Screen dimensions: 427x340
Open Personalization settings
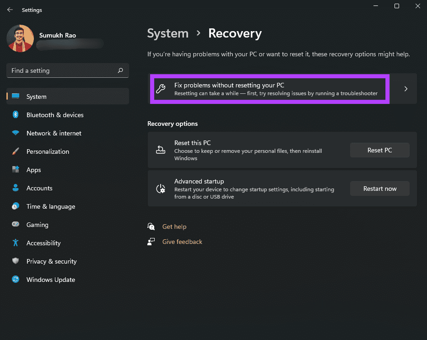click(x=68, y=151)
